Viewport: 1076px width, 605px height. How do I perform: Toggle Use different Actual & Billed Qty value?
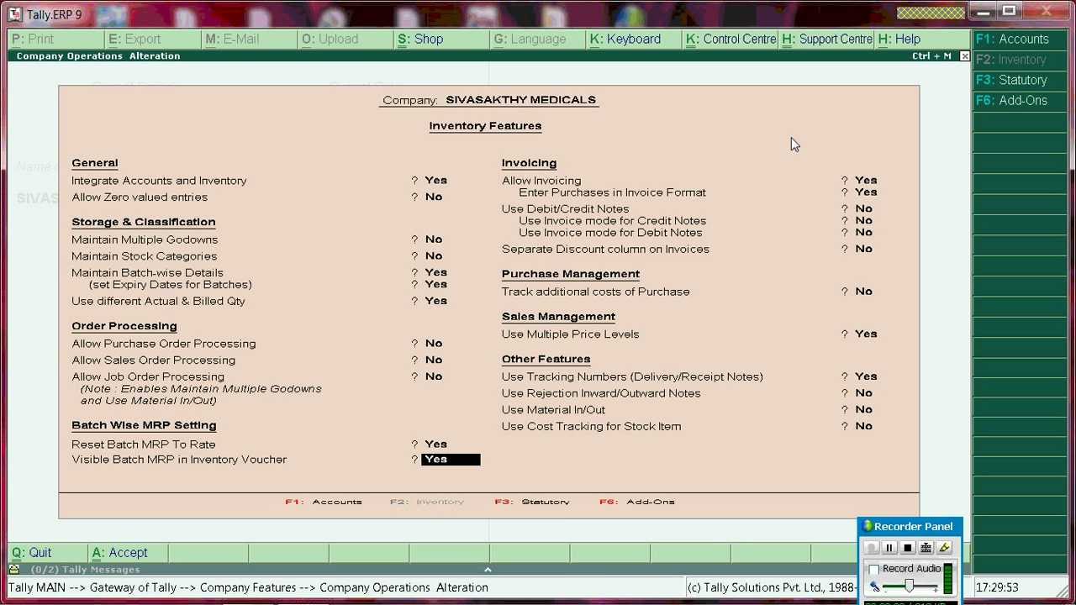[x=435, y=301]
